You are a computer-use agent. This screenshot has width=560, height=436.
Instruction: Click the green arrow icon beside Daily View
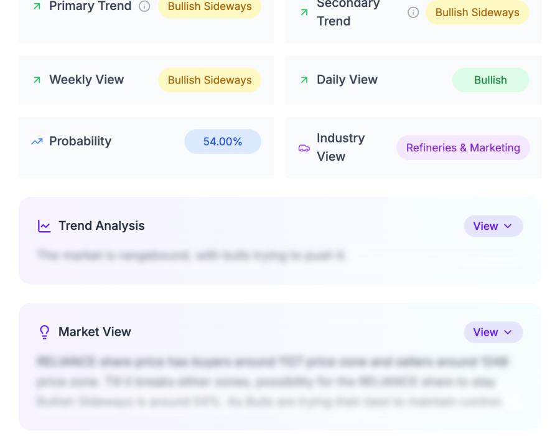coord(304,80)
